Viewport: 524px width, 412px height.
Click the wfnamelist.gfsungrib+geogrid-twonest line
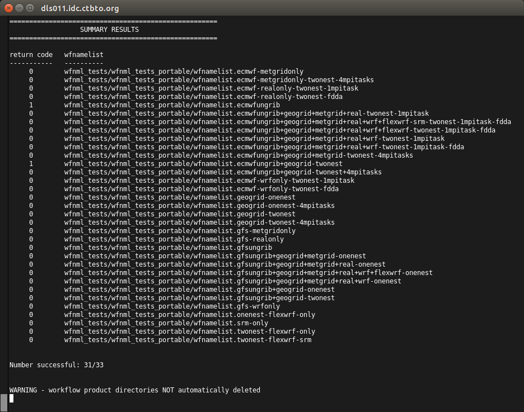point(199,298)
